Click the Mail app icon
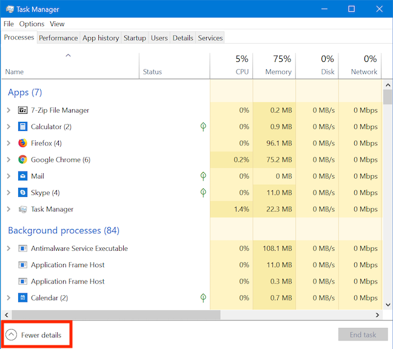This screenshot has width=393, height=349. [x=22, y=176]
